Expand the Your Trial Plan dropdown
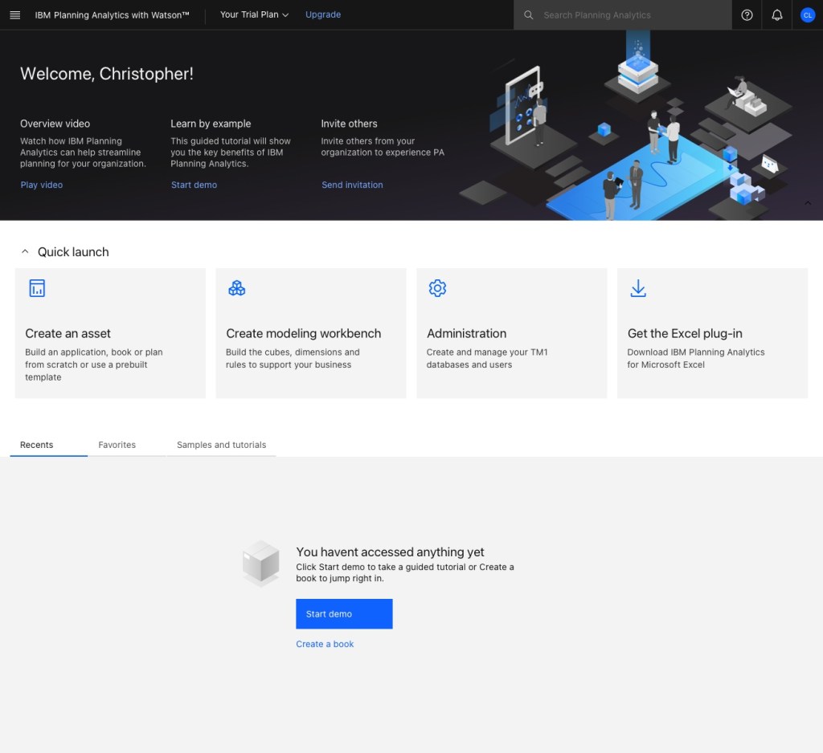Screen dimensions: 823x753 (254, 15)
